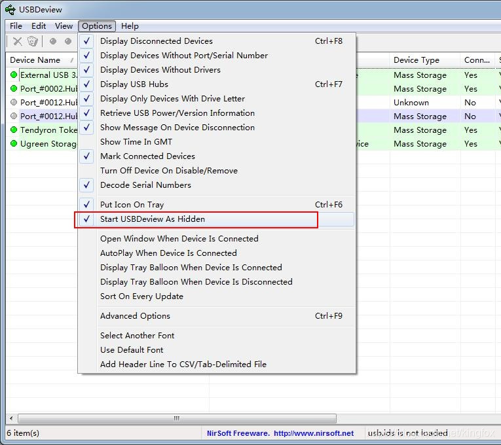Screen dimensions: 501x445
Task: Open Advanced Options from the menu
Action: point(217,316)
